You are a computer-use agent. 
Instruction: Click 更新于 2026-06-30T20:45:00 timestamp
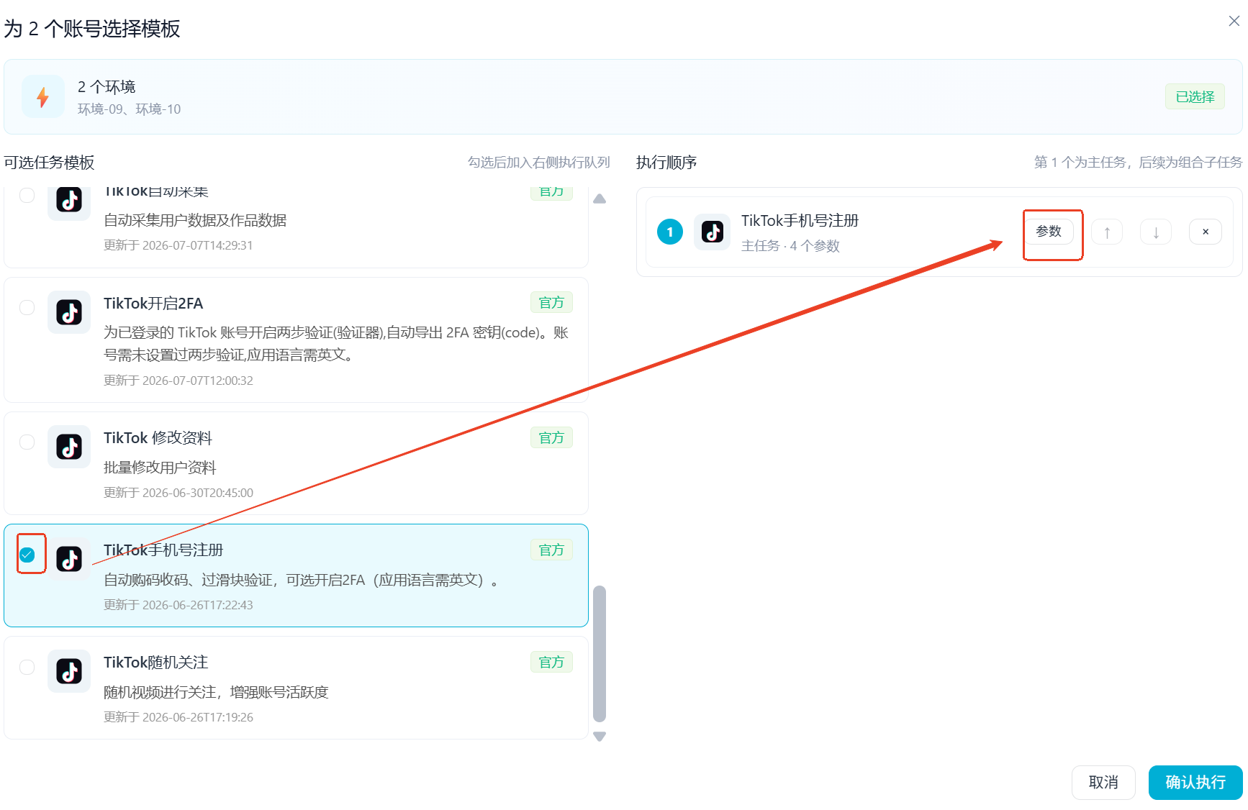click(x=178, y=492)
